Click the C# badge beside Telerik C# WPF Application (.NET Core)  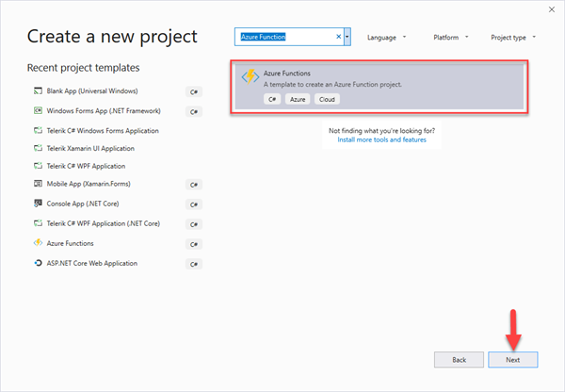coord(194,224)
